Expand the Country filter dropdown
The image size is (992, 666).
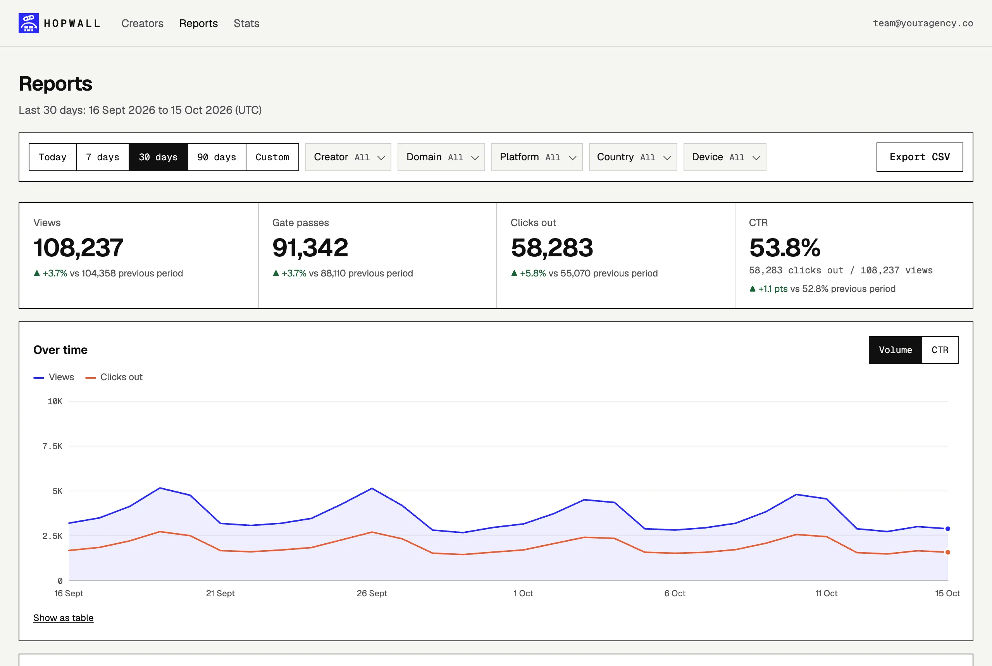(633, 157)
